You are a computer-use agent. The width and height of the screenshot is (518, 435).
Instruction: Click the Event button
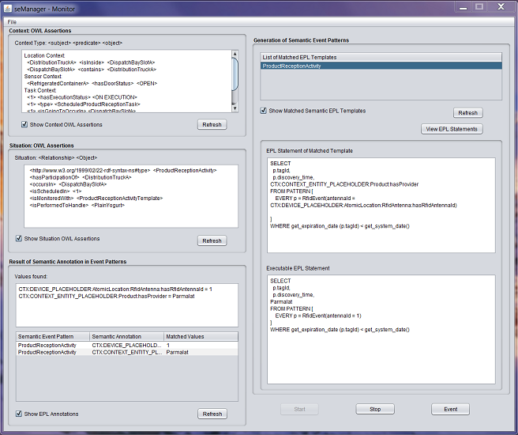point(450,409)
